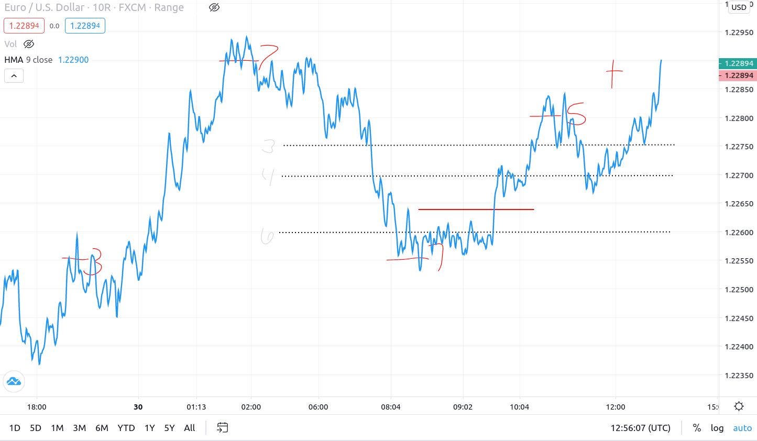Select the 1D time range
The width and height of the screenshot is (757, 441).
[15, 428]
